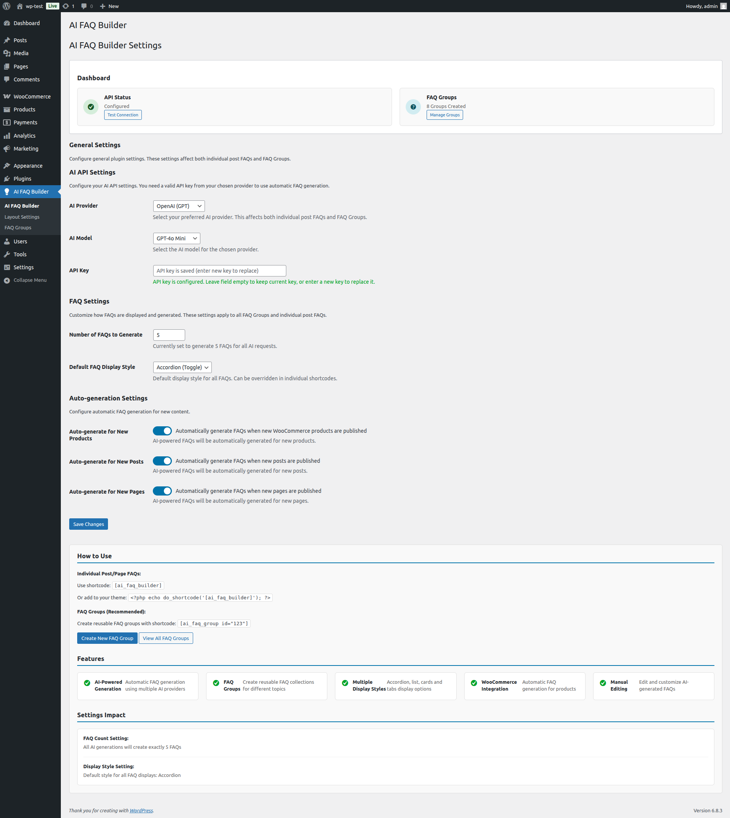730x818 pixels.
Task: Click the Howdy, admin account link
Action: 706,6
